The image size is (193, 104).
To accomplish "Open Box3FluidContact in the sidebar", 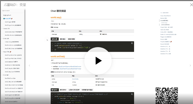I will click(x=13, y=35).
